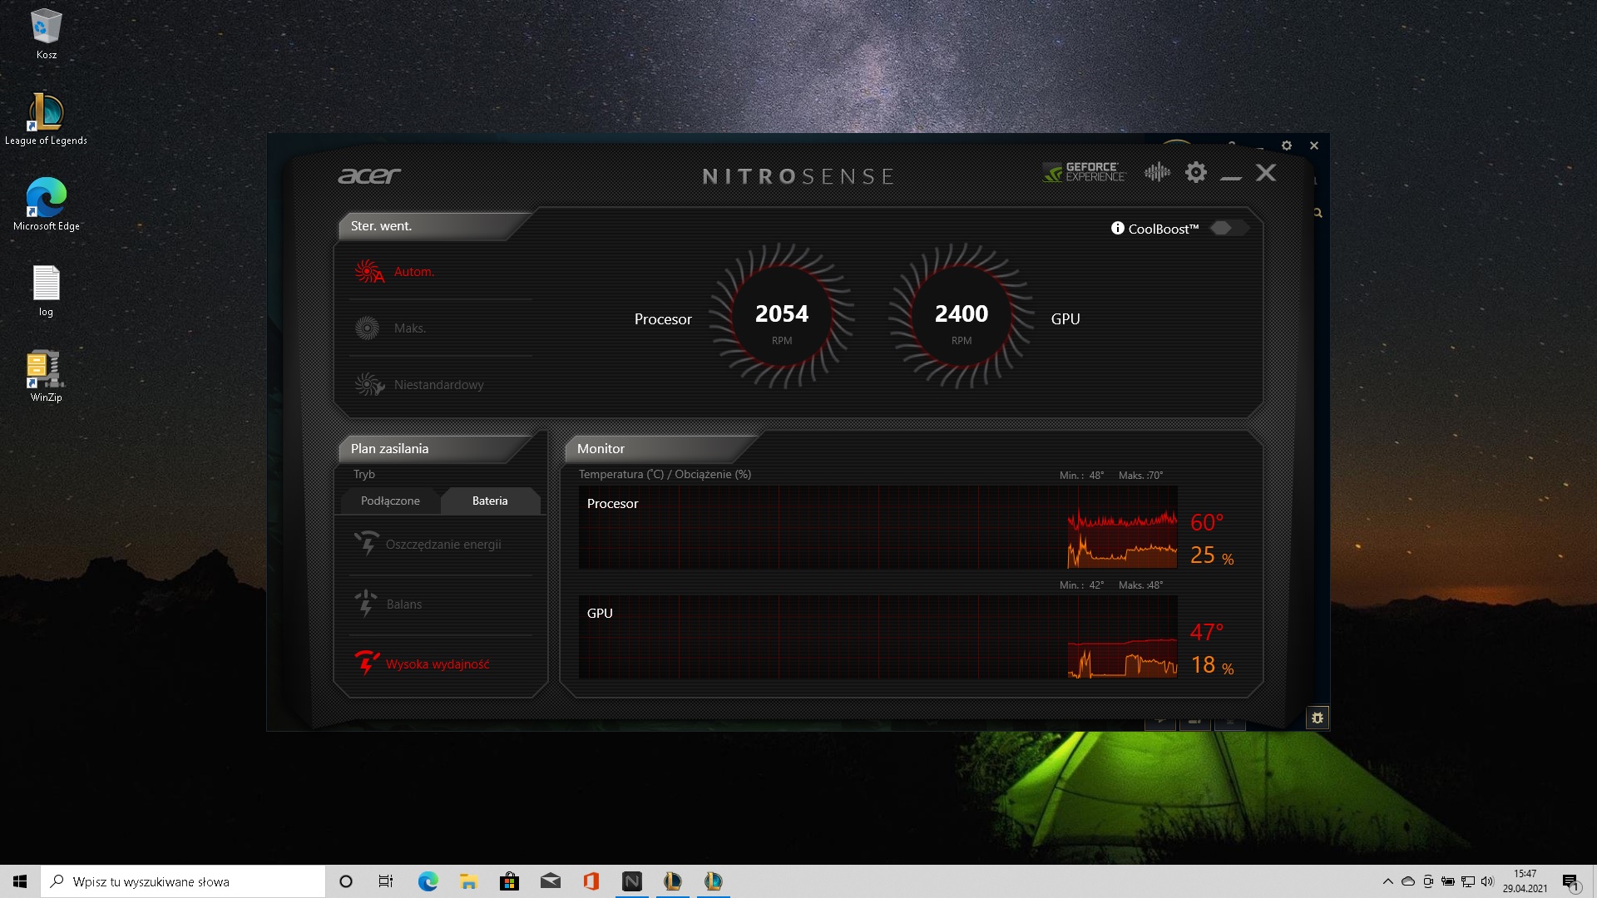The height and width of the screenshot is (898, 1597).
Task: Click the Plan zasilania panel header
Action: coord(390,448)
